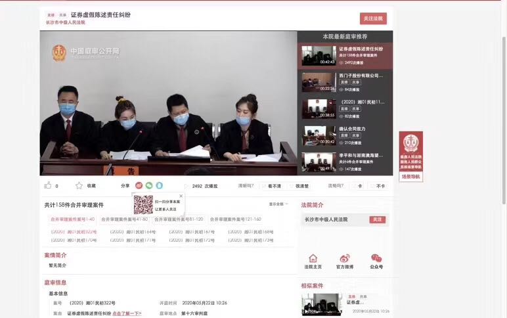
Task: Open the 长沙市中级人民法院 link under the title
Action: pos(65,22)
